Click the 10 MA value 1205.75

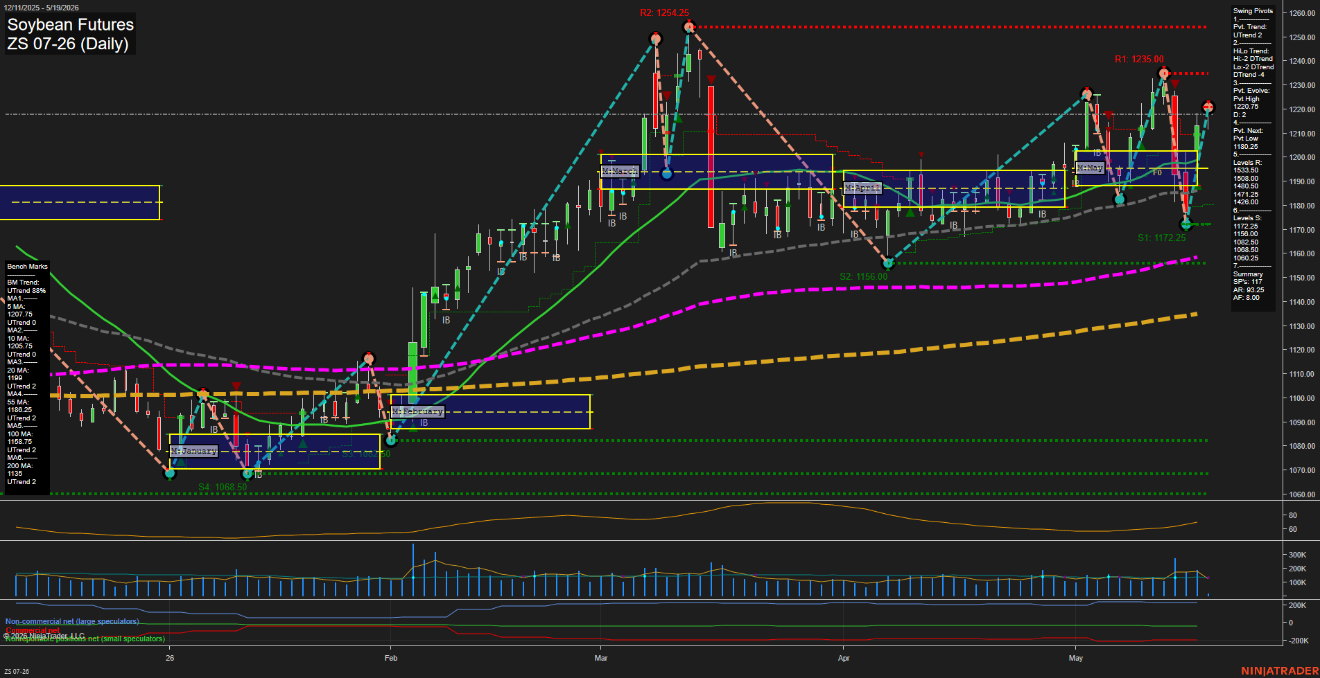point(19,346)
